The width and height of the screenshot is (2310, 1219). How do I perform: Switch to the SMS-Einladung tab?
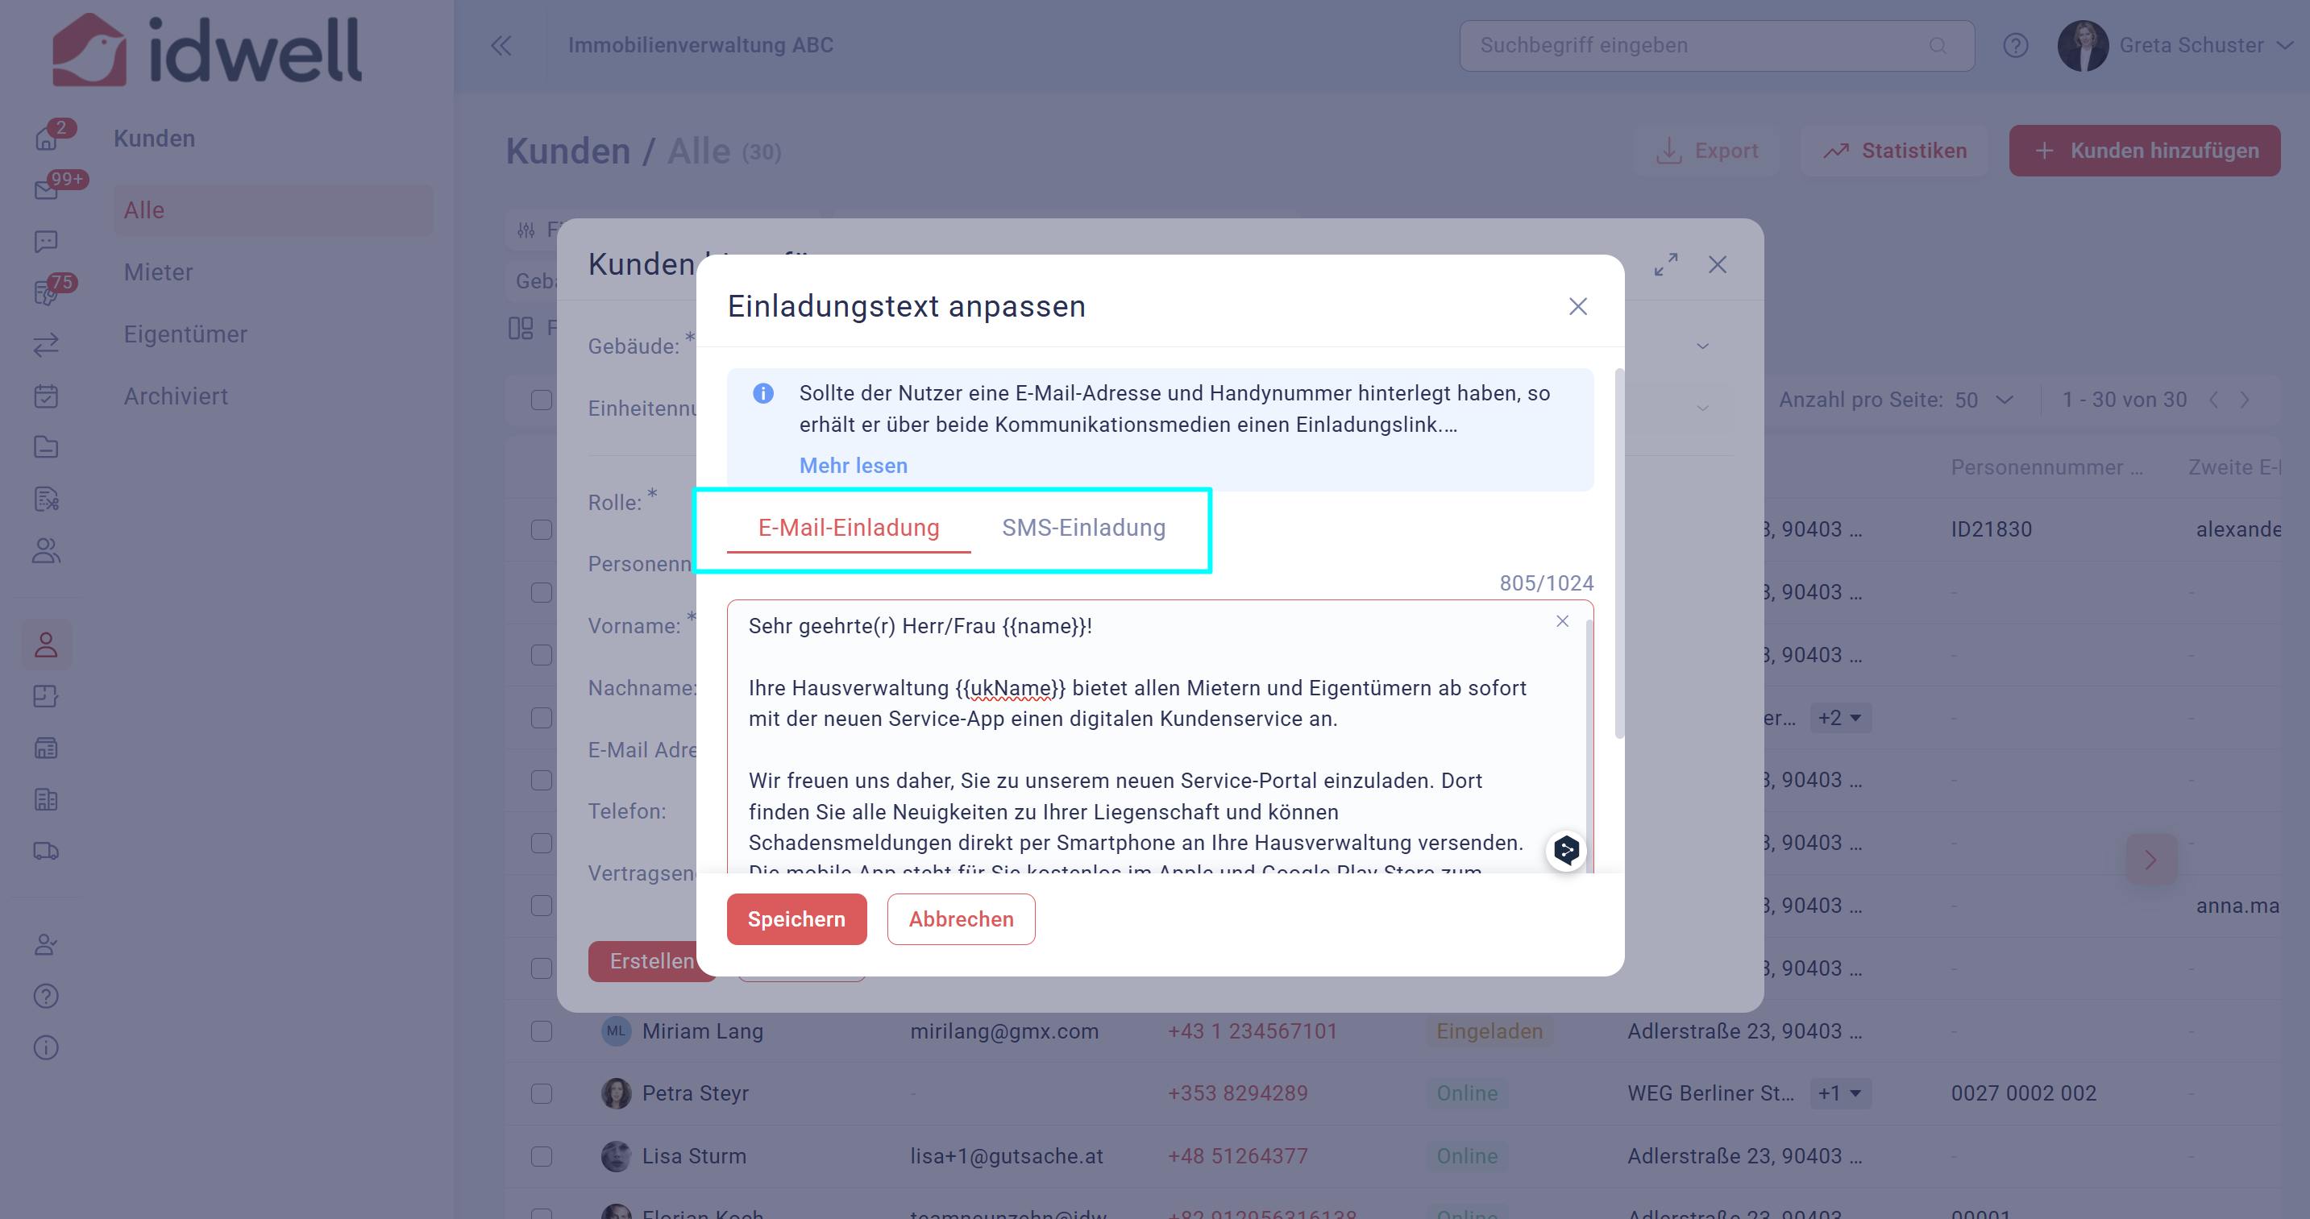(x=1083, y=527)
